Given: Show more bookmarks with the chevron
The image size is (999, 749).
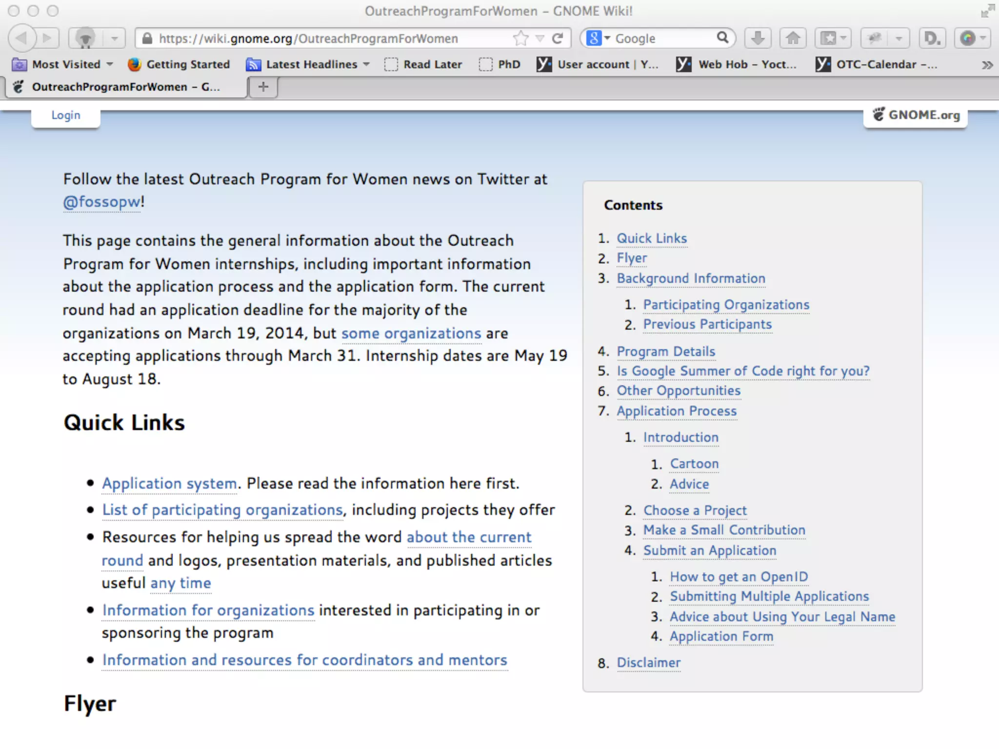Looking at the screenshot, I should point(987,65).
